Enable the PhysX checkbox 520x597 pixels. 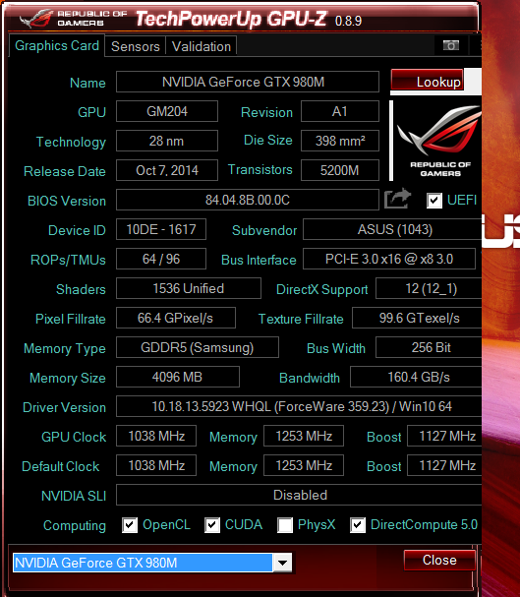tap(285, 525)
